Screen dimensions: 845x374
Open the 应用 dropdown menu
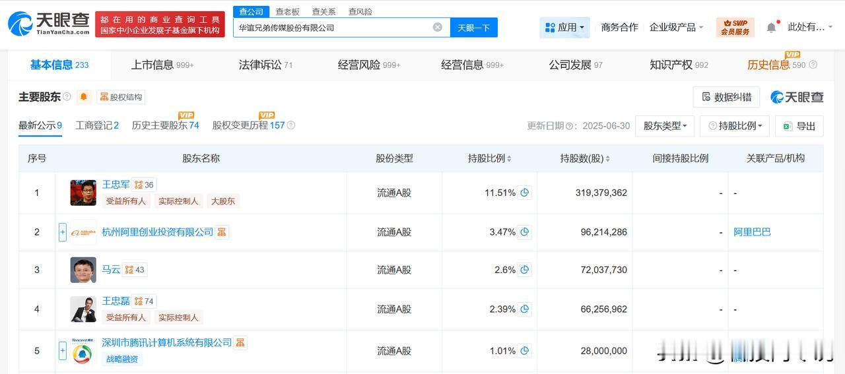564,27
